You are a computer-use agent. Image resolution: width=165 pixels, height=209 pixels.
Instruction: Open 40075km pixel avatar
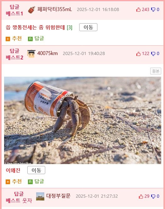coord(31,53)
